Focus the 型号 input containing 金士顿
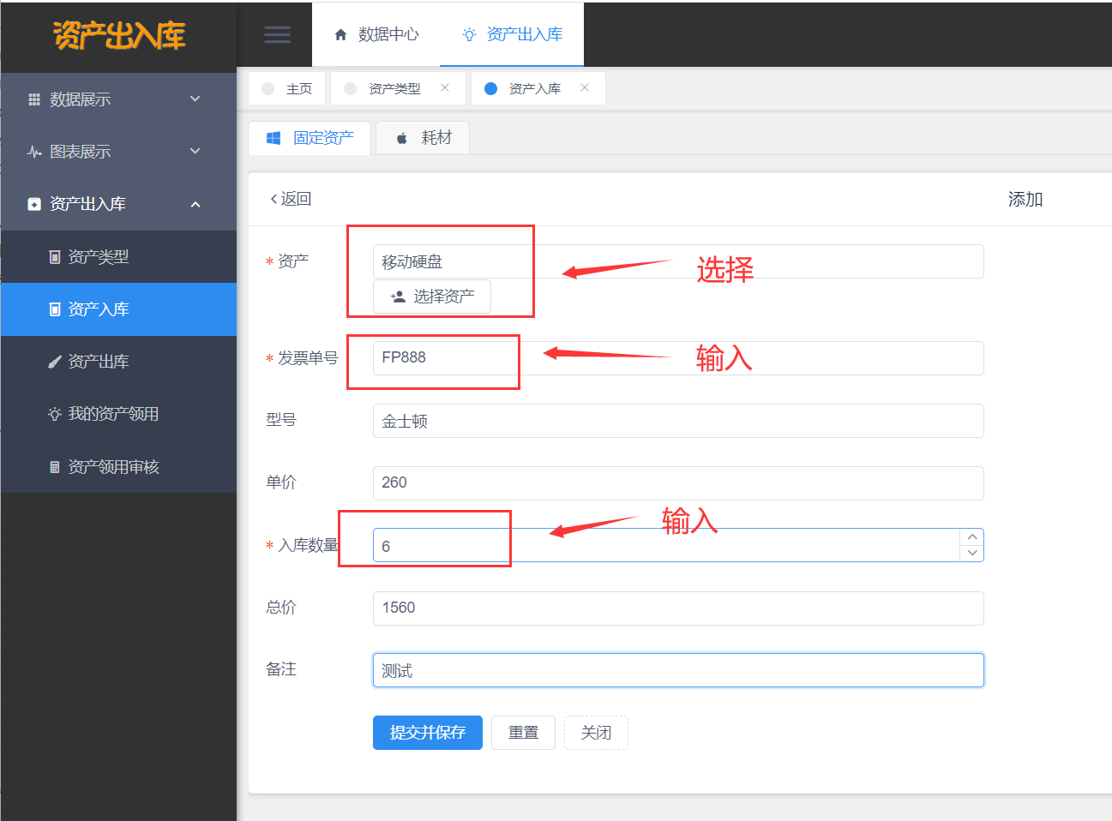1112x821 pixels. click(x=678, y=421)
